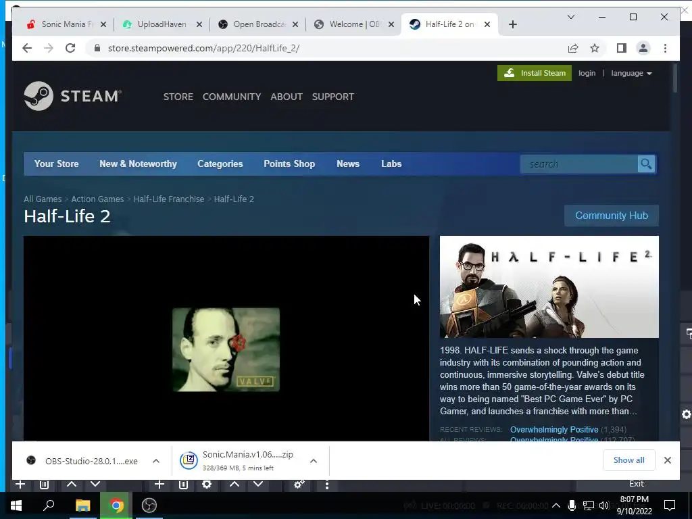The width and height of the screenshot is (692, 519).
Task: Show hidden system tray icons
Action: [556, 505]
